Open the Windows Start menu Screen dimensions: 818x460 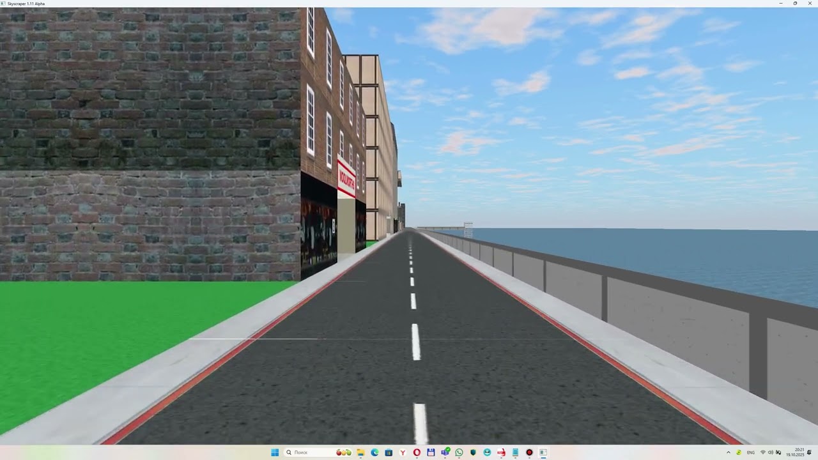pos(275,452)
